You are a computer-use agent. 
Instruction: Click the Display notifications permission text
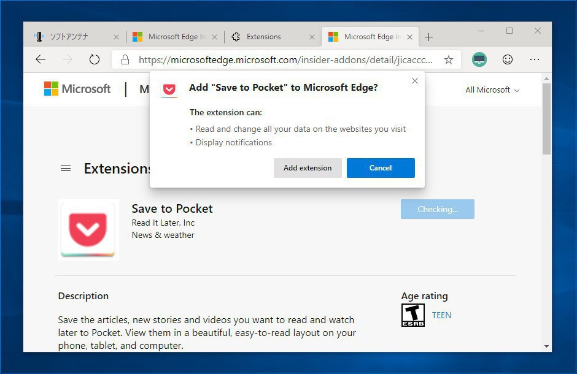tap(233, 142)
